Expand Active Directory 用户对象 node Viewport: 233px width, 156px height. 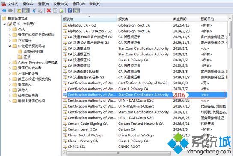[x=10, y=63]
